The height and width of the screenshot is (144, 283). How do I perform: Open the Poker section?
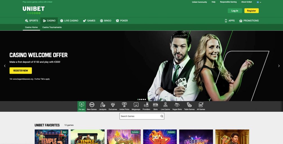(x=122, y=21)
